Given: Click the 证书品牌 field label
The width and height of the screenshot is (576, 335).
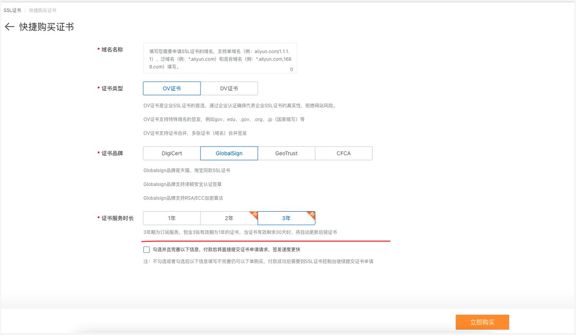Looking at the screenshot, I should point(112,153).
